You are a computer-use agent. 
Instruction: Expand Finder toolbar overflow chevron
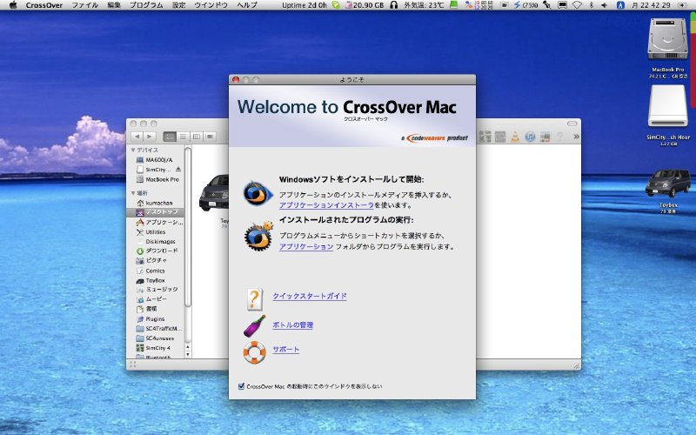pyautogui.click(x=576, y=137)
